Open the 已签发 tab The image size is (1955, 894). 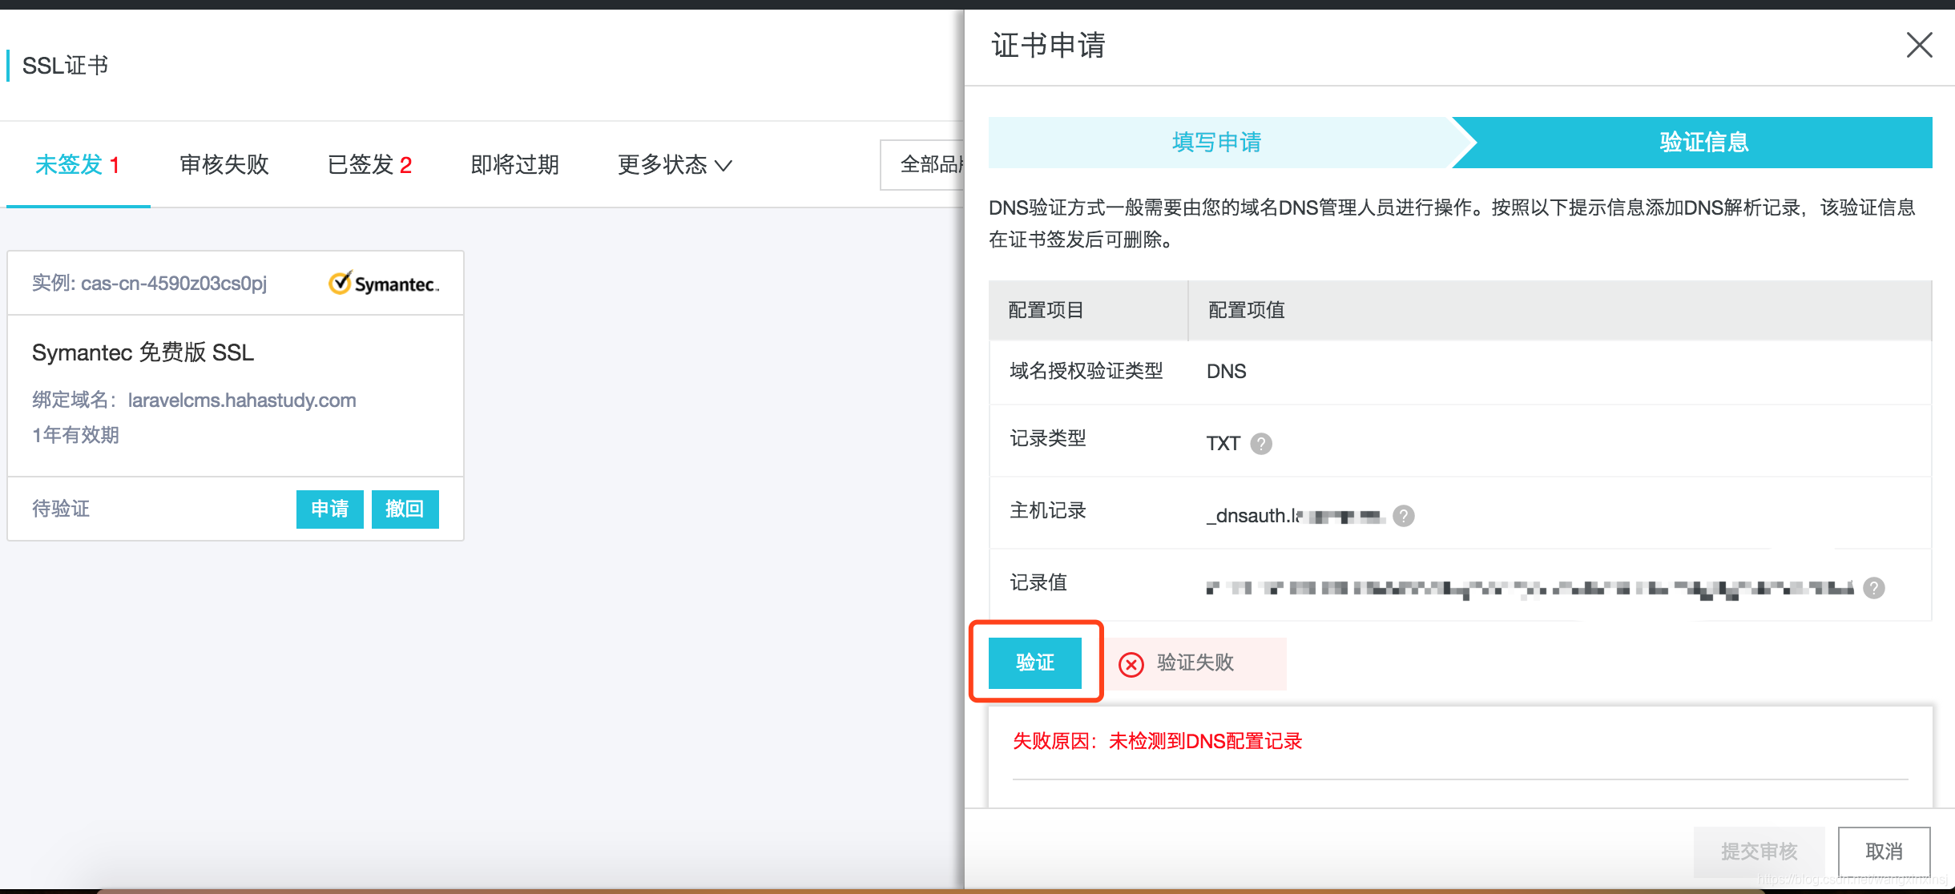pos(369,165)
